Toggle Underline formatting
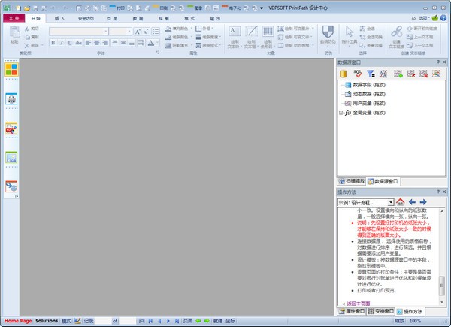The width and height of the screenshot is (451, 327). [x=70, y=43]
